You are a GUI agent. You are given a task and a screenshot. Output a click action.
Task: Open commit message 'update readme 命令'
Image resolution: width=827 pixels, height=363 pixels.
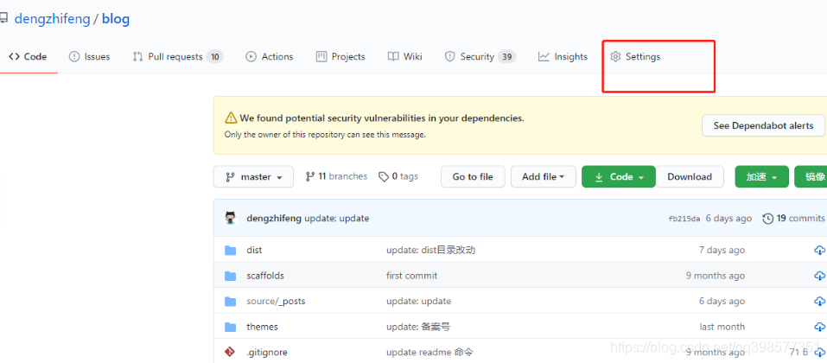(x=430, y=353)
